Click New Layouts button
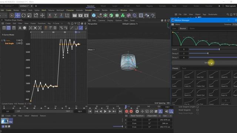This screenshot has width=237, height=133. (x=230, y=6)
